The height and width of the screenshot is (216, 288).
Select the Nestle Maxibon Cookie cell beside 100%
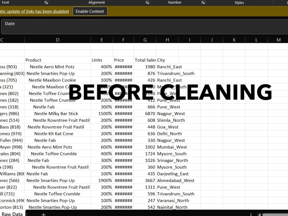[58, 80]
